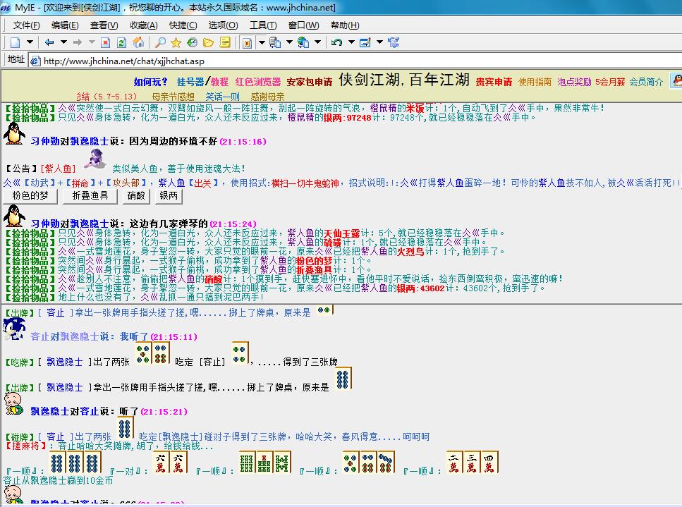Open the new page dropdown arrow
Screen dimensions: 682x507
point(30,42)
